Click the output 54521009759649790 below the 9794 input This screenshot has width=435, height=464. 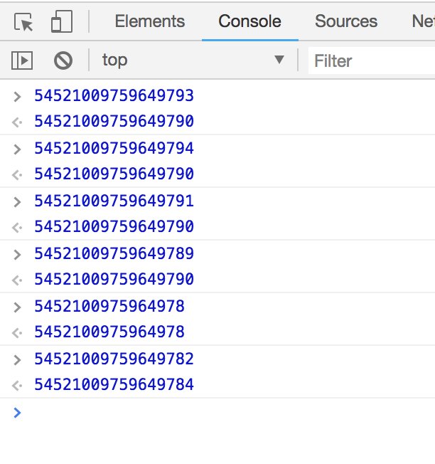click(x=114, y=174)
